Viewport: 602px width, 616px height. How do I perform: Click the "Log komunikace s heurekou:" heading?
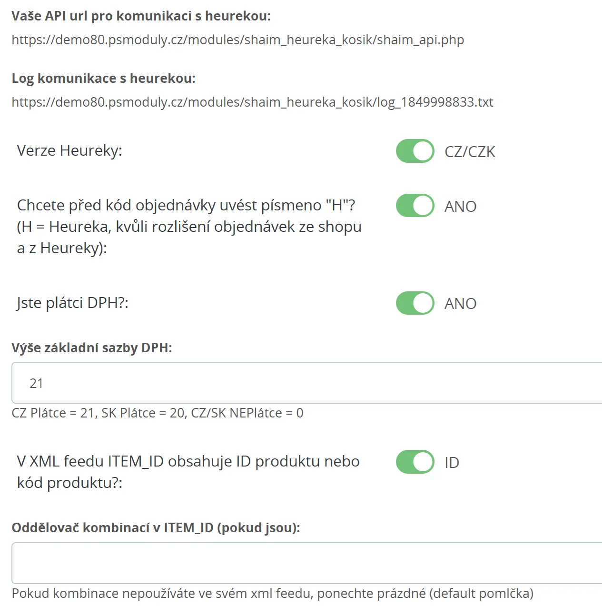[103, 79]
